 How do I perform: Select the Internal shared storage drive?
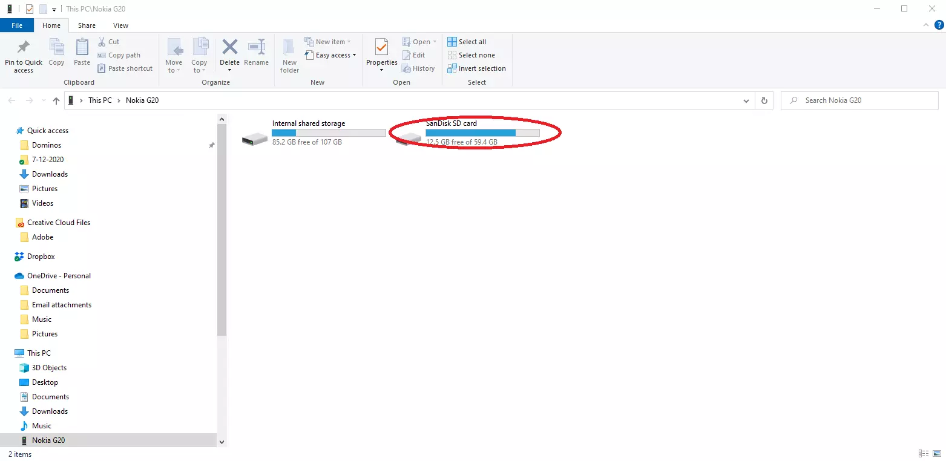[314, 132]
